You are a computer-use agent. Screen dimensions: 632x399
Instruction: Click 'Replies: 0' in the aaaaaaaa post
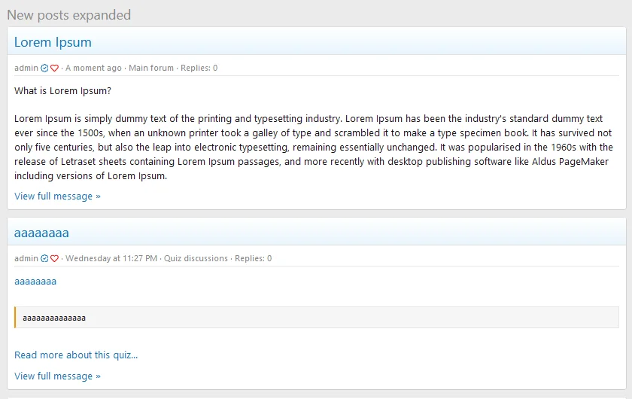coord(253,259)
